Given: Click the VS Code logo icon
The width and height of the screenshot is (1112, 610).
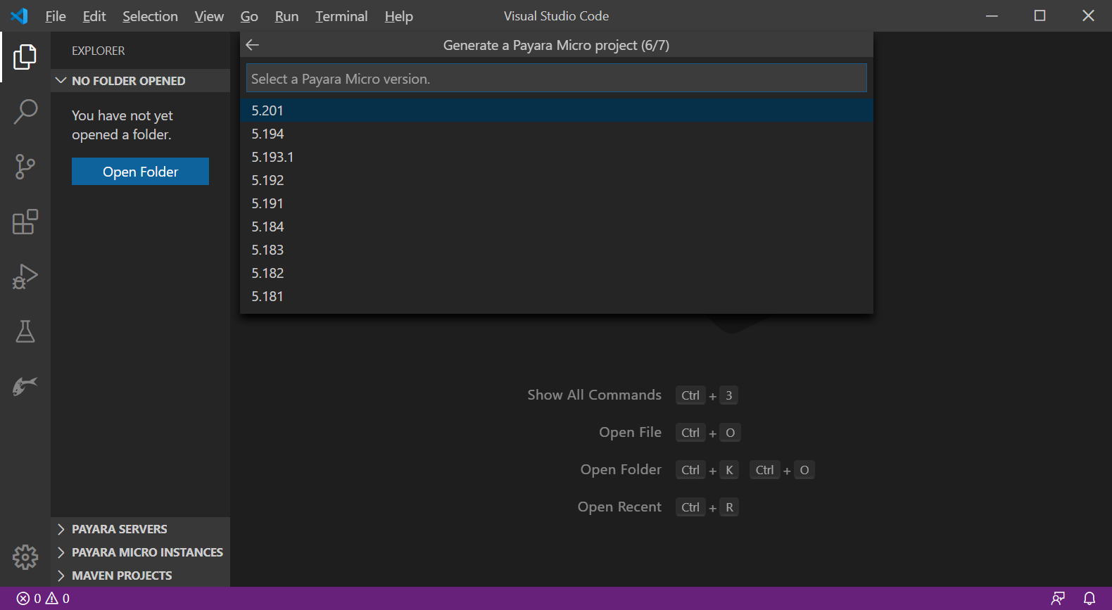Looking at the screenshot, I should pyautogui.click(x=19, y=15).
